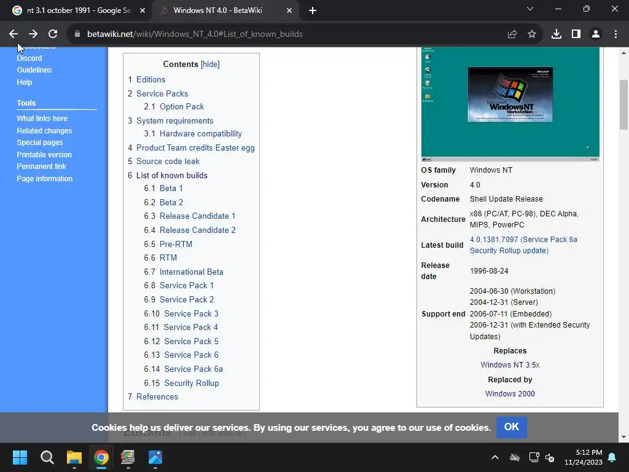Open the Windows 2000 link
The height and width of the screenshot is (472, 629).
click(x=510, y=394)
